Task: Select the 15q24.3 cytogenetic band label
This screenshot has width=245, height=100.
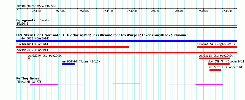Action: point(22,24)
